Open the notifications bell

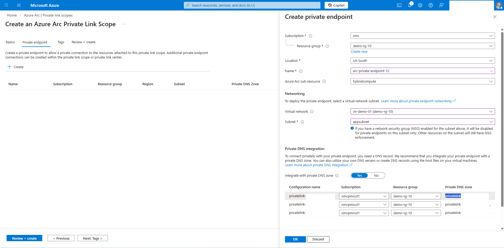410,5
